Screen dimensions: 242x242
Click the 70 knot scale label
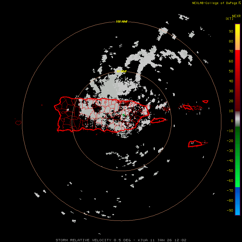[x=231, y=51]
